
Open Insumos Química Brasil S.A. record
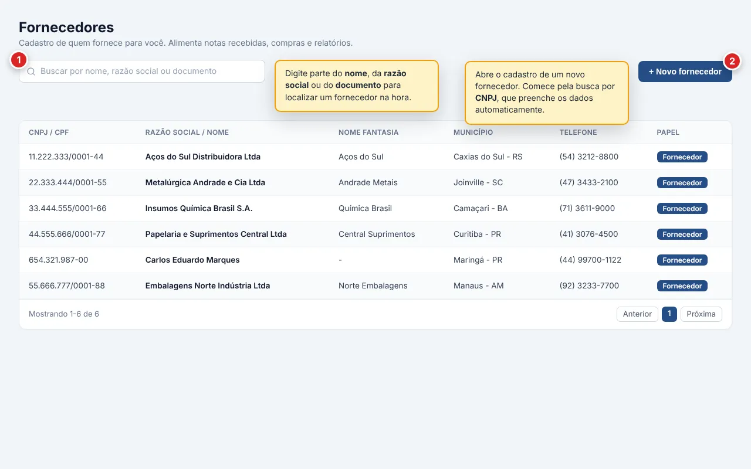(375, 209)
